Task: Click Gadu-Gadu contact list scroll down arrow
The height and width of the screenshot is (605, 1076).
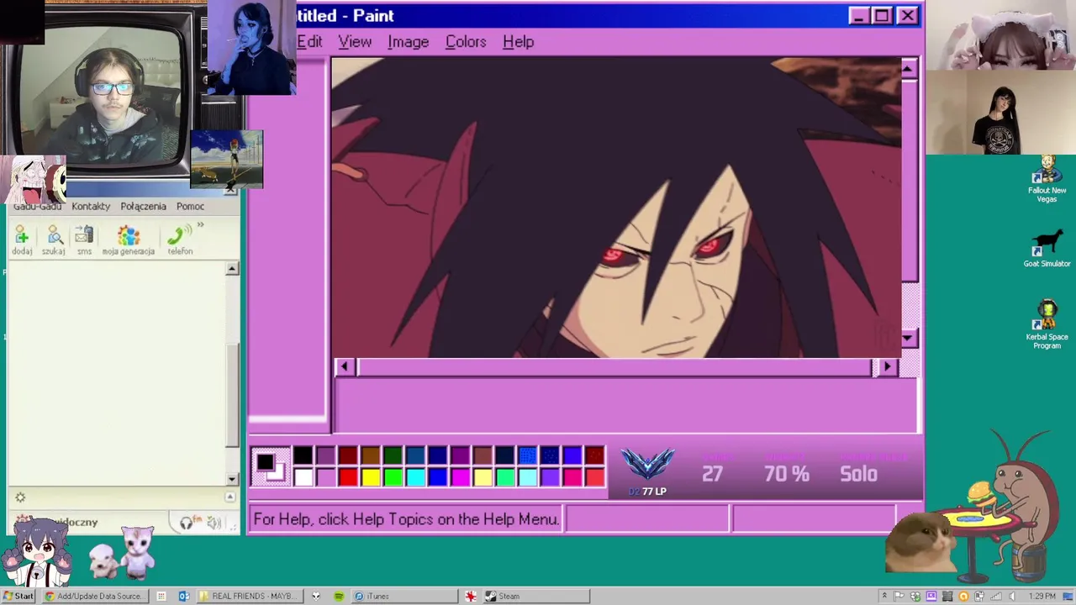Action: 232,479
